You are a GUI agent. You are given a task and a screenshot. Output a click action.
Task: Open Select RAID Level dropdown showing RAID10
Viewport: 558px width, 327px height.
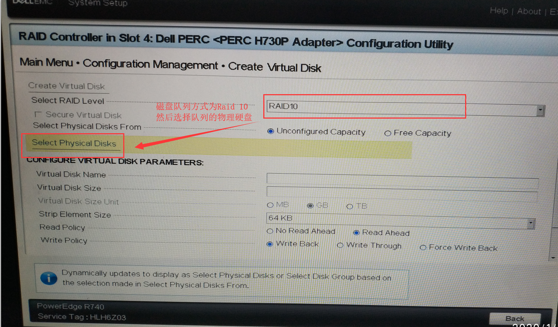[x=405, y=108]
